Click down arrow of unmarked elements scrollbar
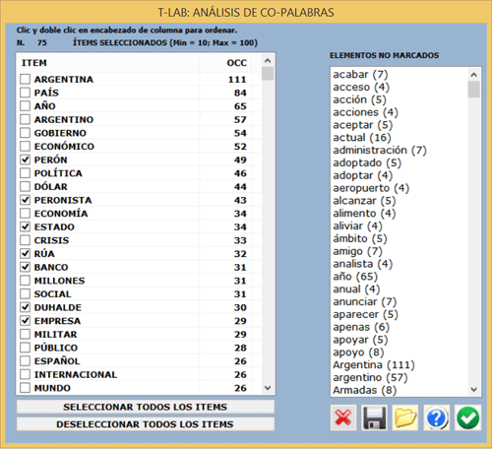The height and width of the screenshot is (449, 492). [x=473, y=390]
